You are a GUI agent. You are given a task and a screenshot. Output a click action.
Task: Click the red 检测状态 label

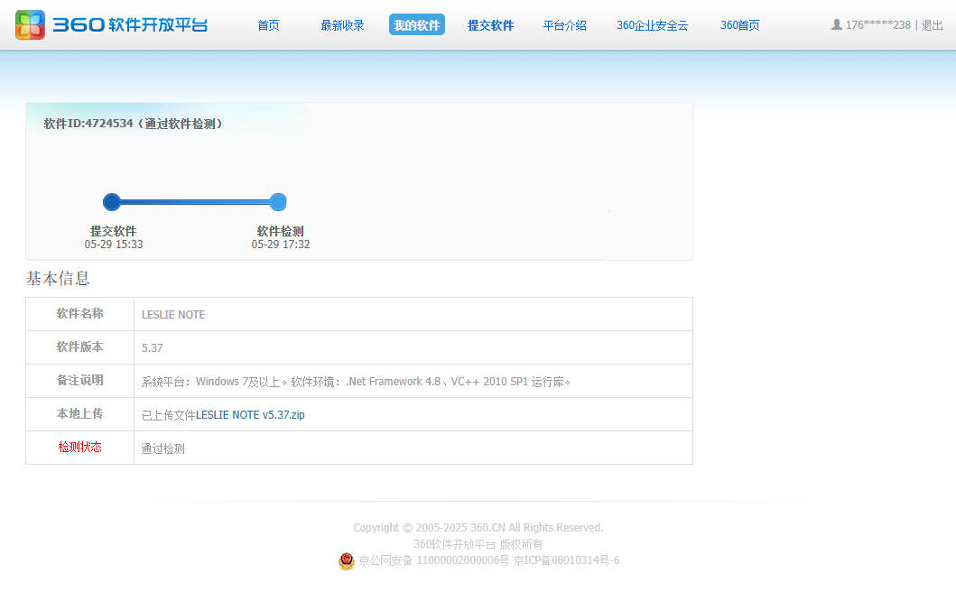pyautogui.click(x=79, y=448)
